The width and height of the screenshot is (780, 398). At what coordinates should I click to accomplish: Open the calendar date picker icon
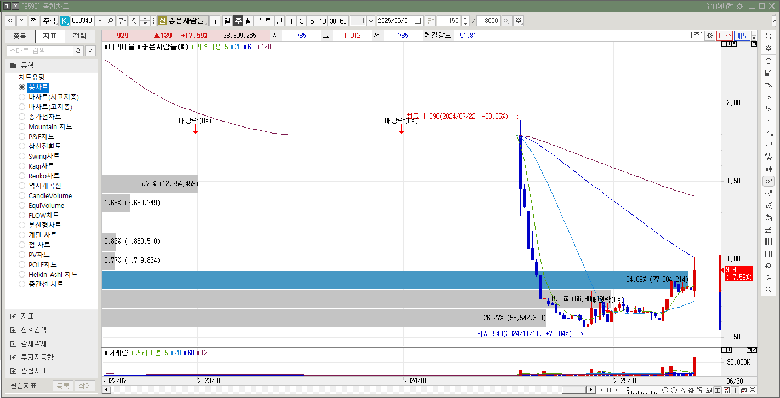(x=418, y=21)
